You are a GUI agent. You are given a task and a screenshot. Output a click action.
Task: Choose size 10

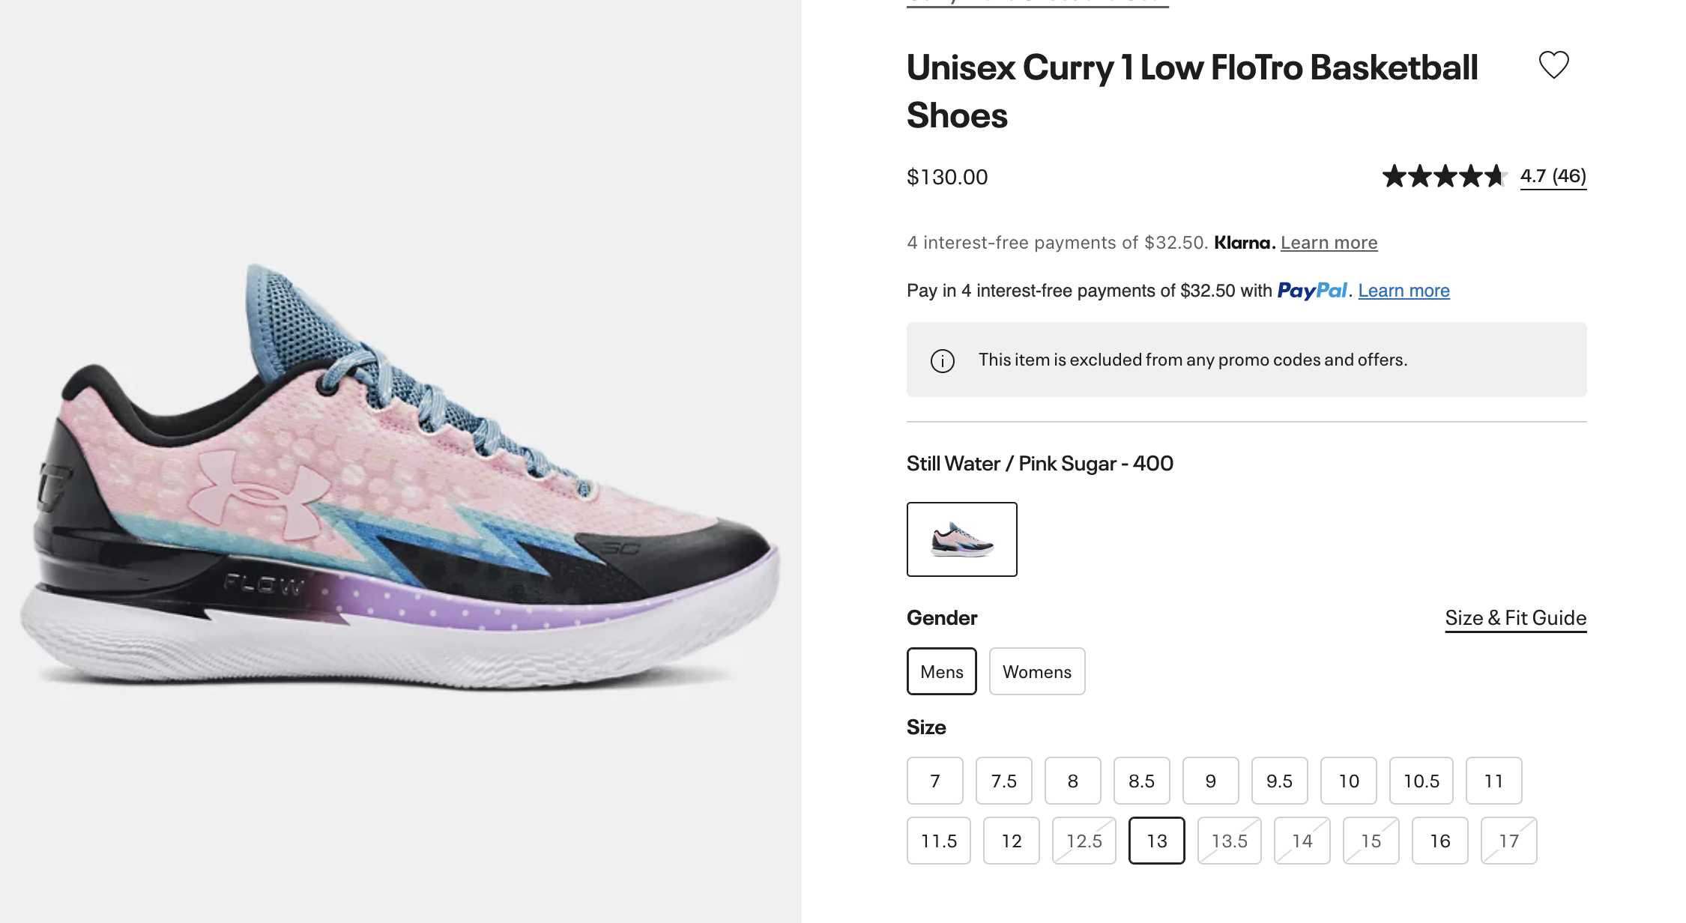[1348, 781]
